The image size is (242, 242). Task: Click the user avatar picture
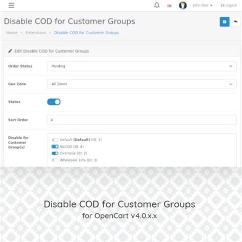tap(183, 6)
